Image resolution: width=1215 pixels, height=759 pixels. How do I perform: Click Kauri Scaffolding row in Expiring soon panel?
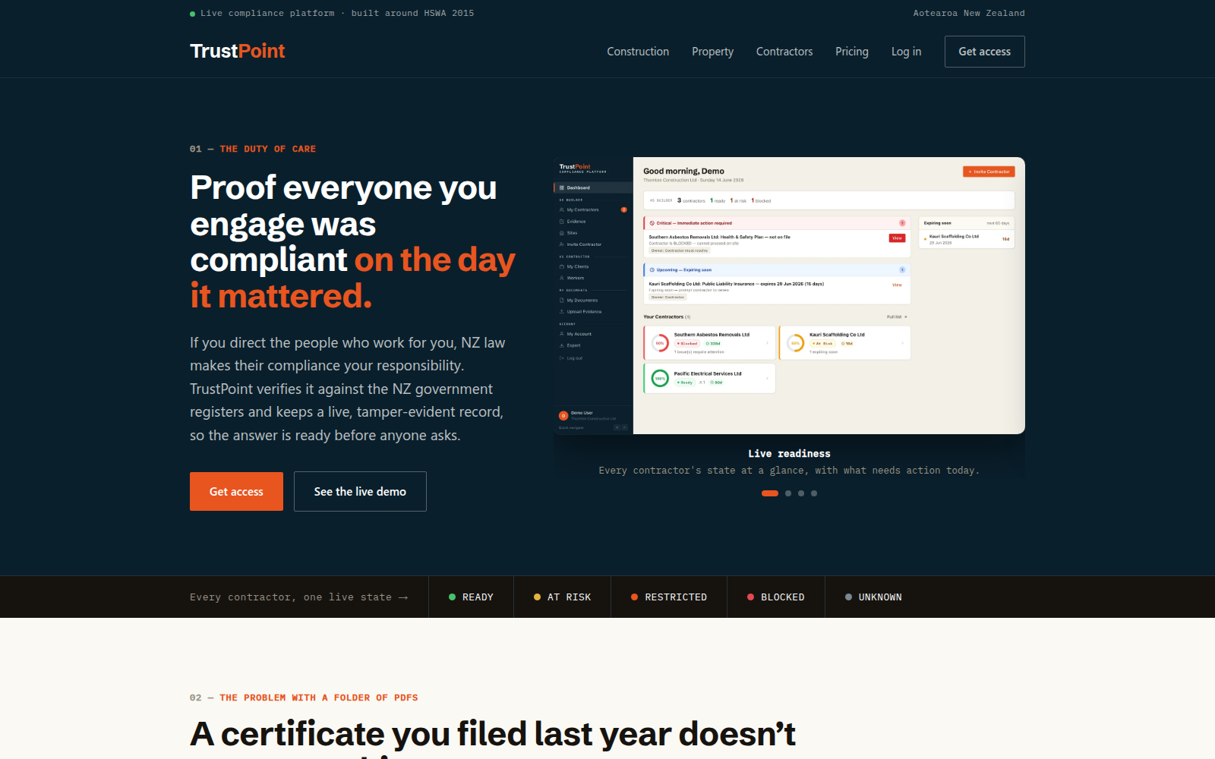coord(967,239)
